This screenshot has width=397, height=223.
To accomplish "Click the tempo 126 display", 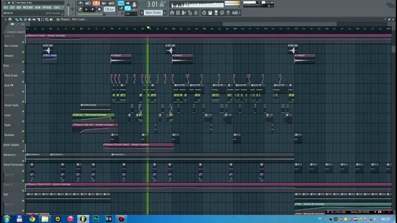I will tap(109, 9).
